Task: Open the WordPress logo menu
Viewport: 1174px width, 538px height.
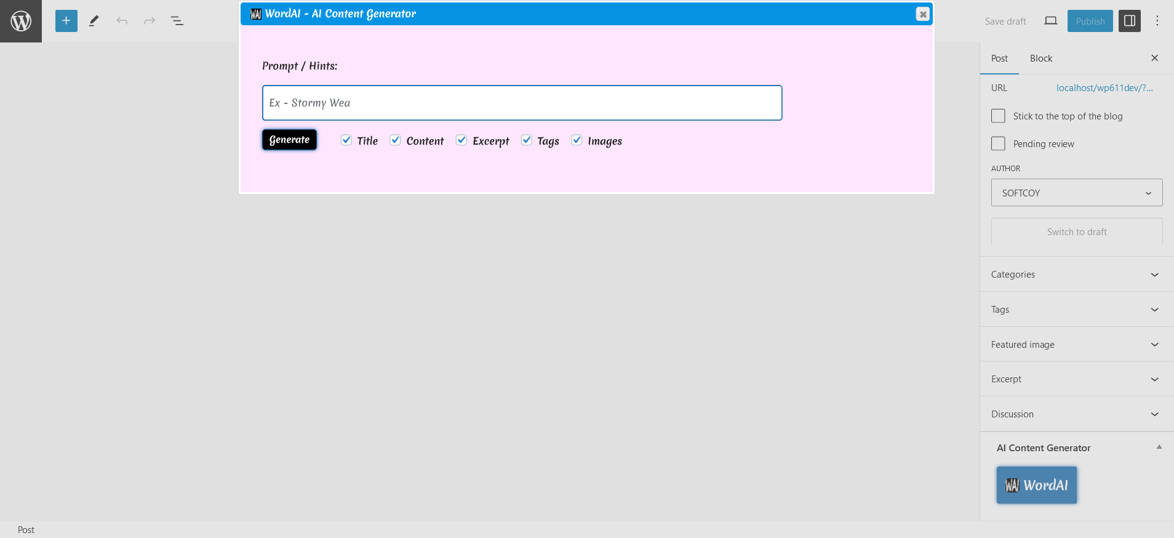Action: coord(21,21)
